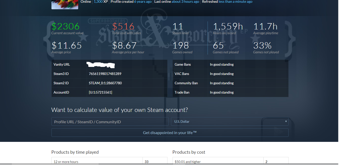Select the $2306 current account value
Viewport: 339px width, 165px height.
(66, 26)
